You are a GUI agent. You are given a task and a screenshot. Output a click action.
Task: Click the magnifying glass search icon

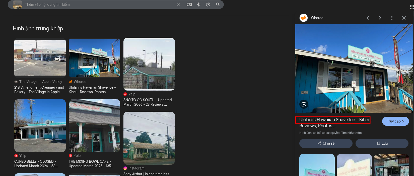218,5
